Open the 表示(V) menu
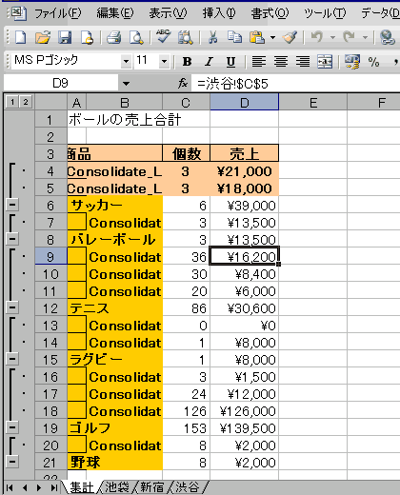The height and width of the screenshot is (495, 400). [168, 13]
